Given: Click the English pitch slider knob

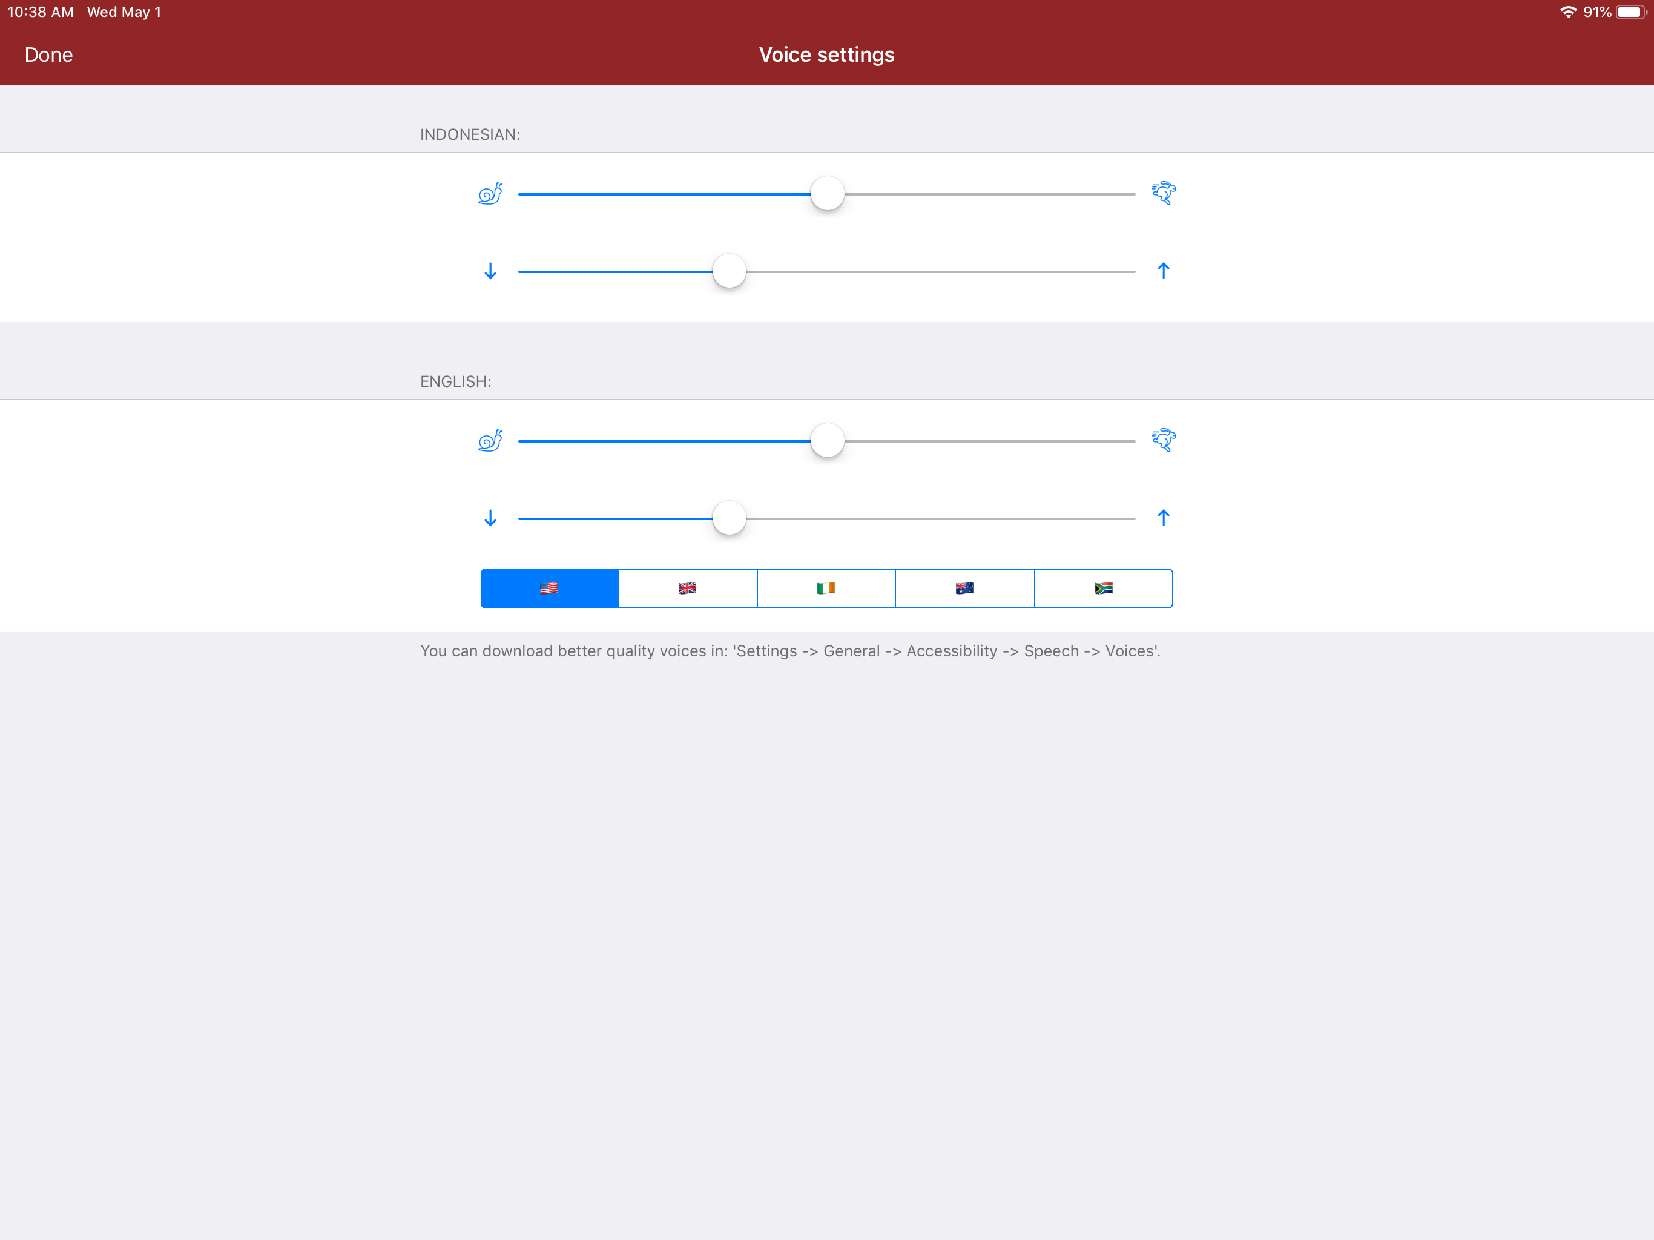Looking at the screenshot, I should (729, 518).
